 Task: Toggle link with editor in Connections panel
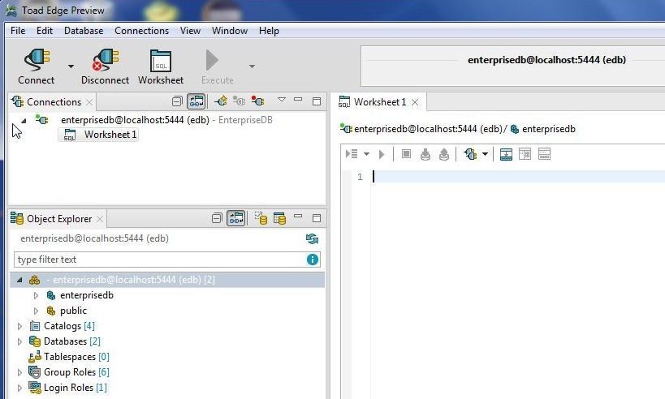(196, 101)
